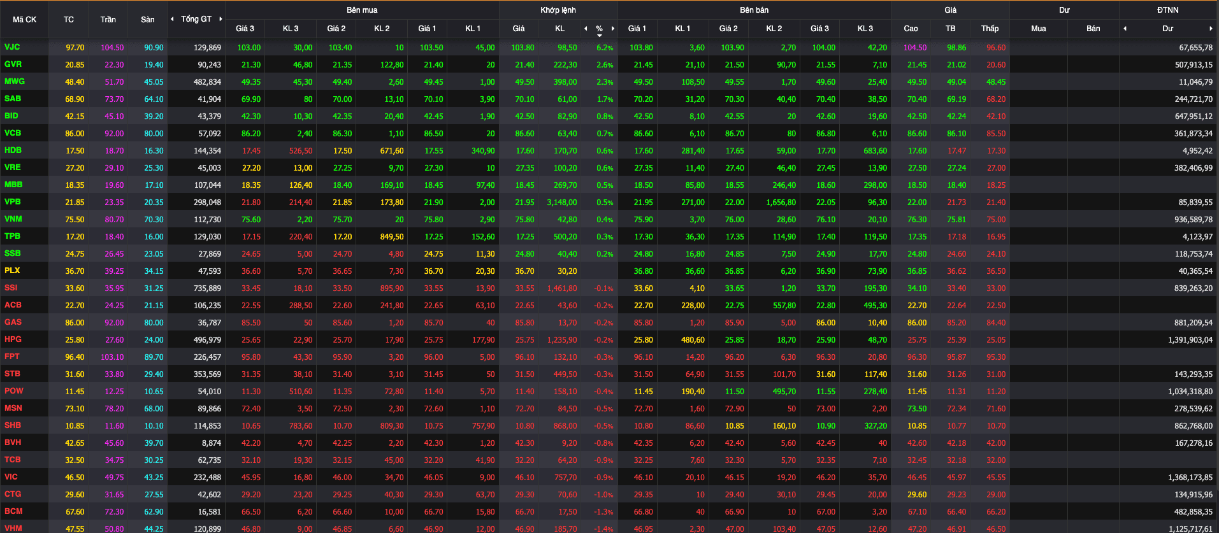Click VNM foreign value 936,589,78
Screen dimensions: 1219x533
coord(1194,220)
